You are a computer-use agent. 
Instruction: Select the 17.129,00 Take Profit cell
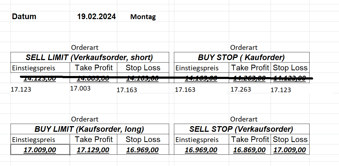[x=93, y=150]
